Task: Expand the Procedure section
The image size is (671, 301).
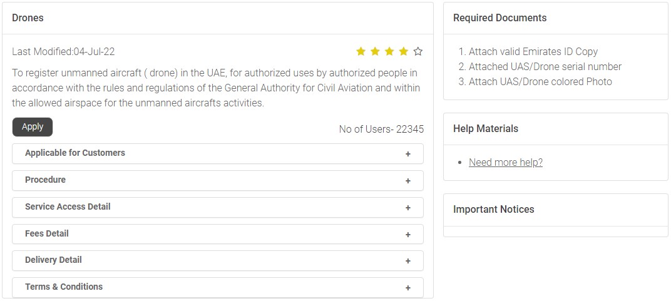Action: pyautogui.click(x=218, y=180)
